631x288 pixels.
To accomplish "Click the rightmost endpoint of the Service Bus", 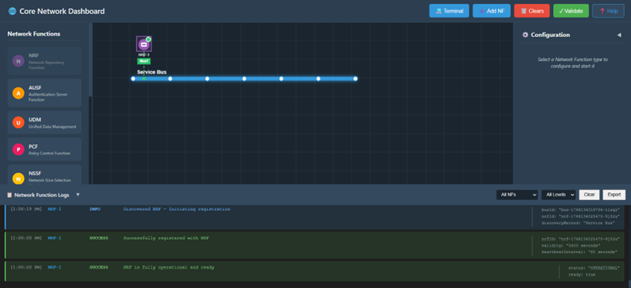I will click(x=355, y=79).
